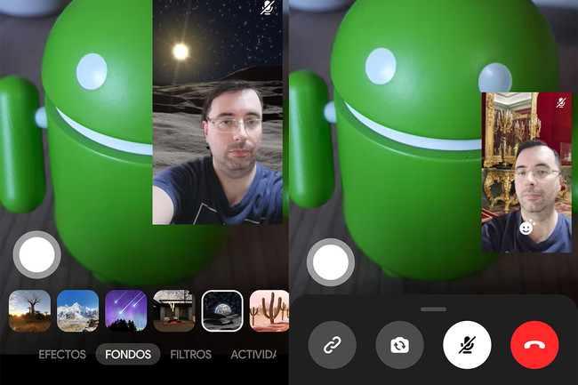
Task: Open effects via smiley sparkle icon
Action: (x=527, y=227)
